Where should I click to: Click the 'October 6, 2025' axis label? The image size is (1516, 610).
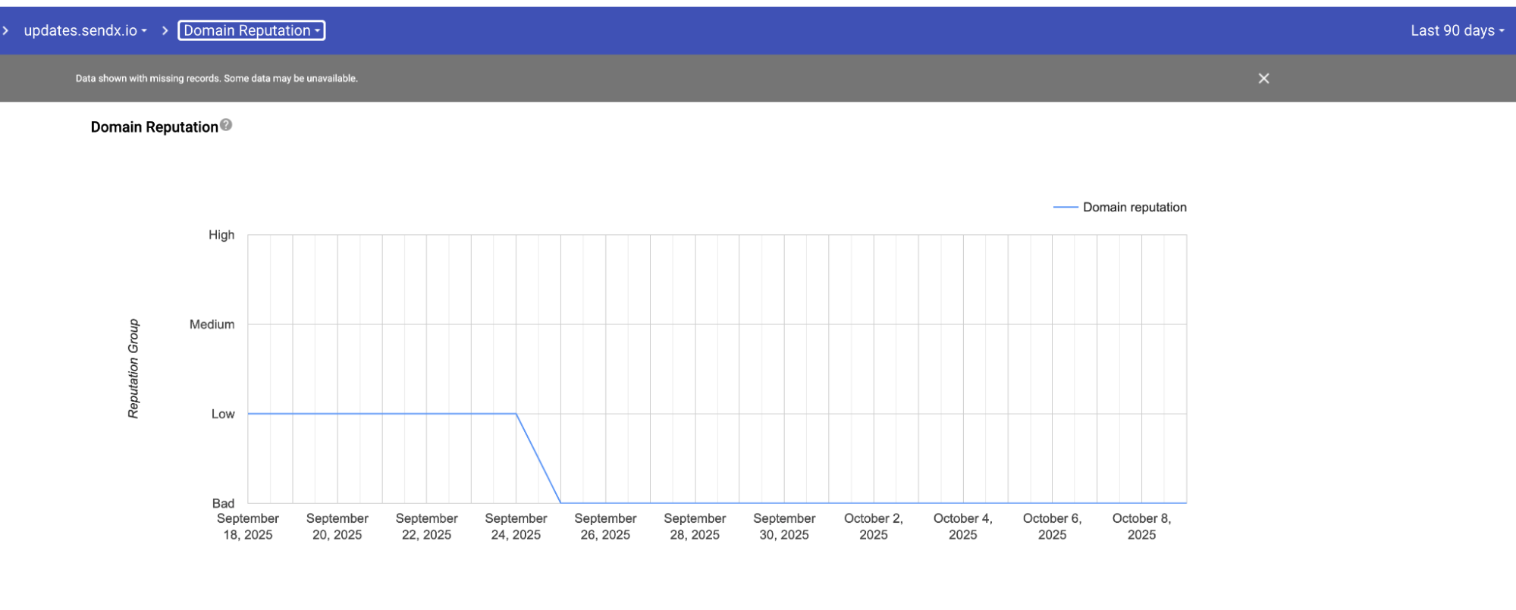coord(1053,527)
